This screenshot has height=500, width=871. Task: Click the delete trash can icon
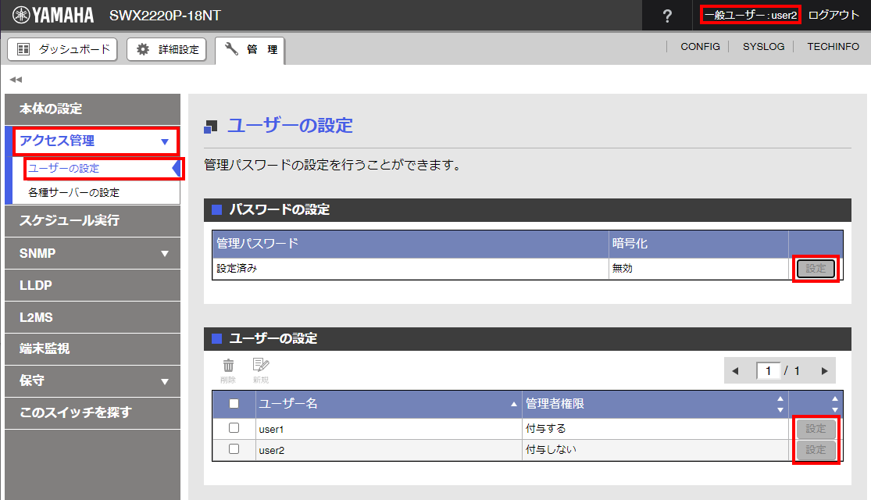pyautogui.click(x=228, y=366)
